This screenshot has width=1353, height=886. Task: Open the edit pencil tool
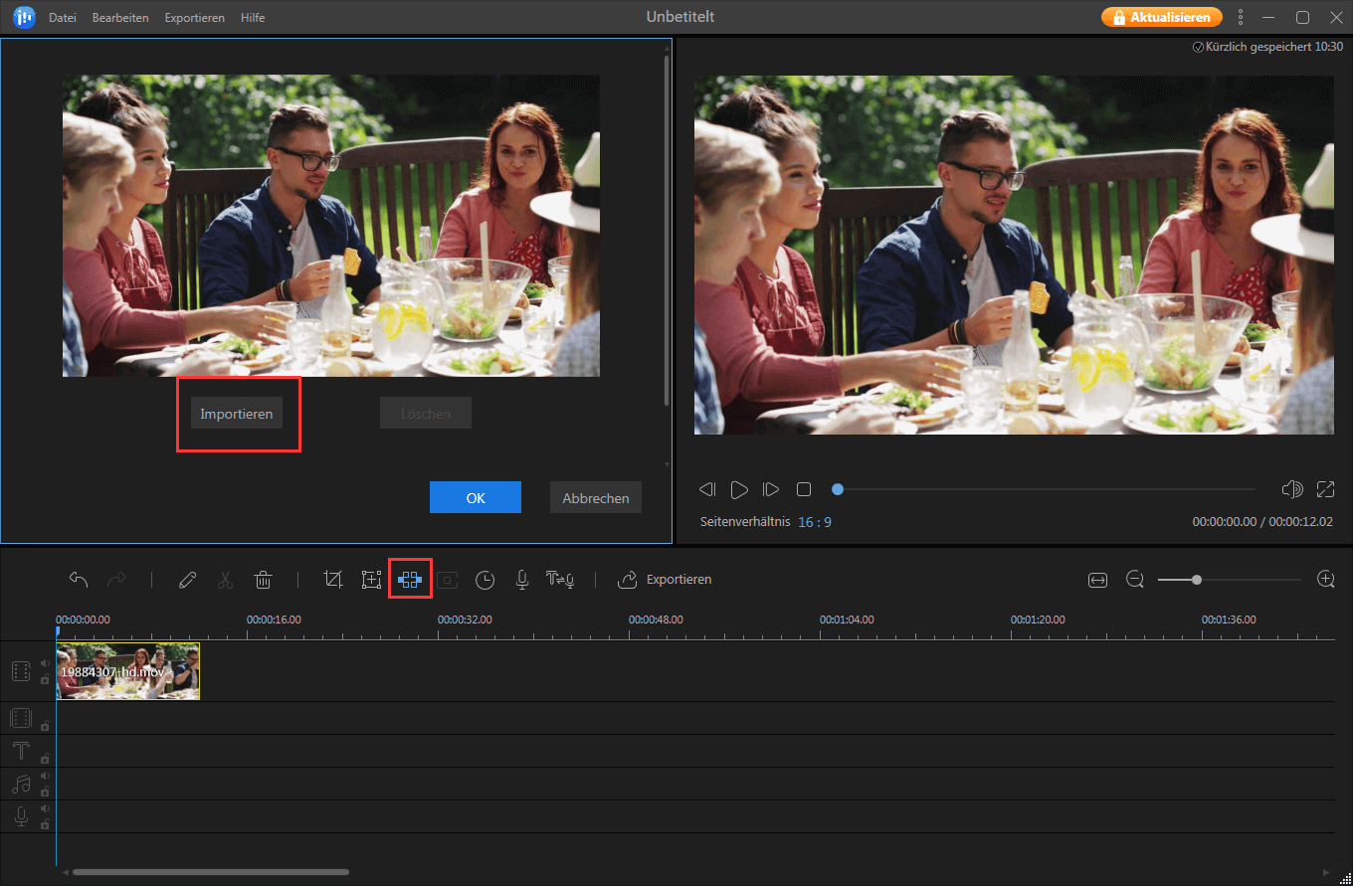(x=187, y=580)
